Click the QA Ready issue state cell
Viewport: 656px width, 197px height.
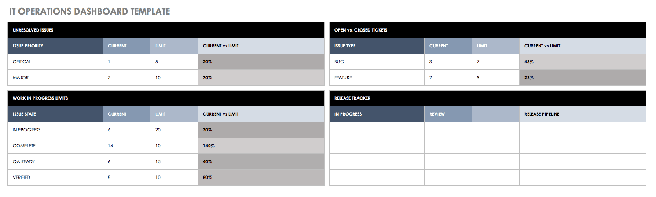[24, 162]
